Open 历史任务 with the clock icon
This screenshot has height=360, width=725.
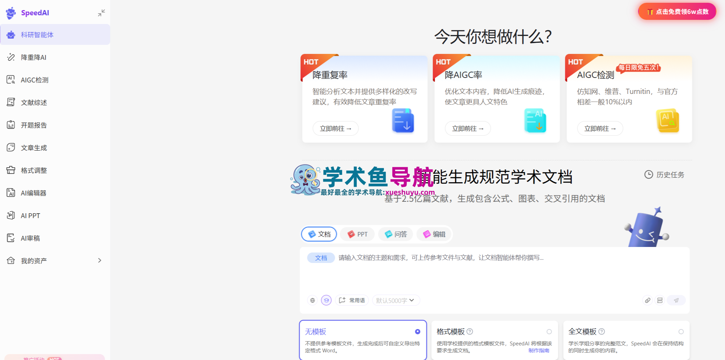664,175
